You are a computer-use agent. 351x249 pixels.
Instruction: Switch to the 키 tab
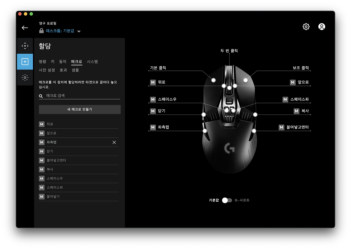(x=53, y=62)
